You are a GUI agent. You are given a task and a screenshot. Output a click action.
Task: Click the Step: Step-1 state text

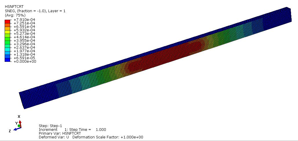coord(50,126)
